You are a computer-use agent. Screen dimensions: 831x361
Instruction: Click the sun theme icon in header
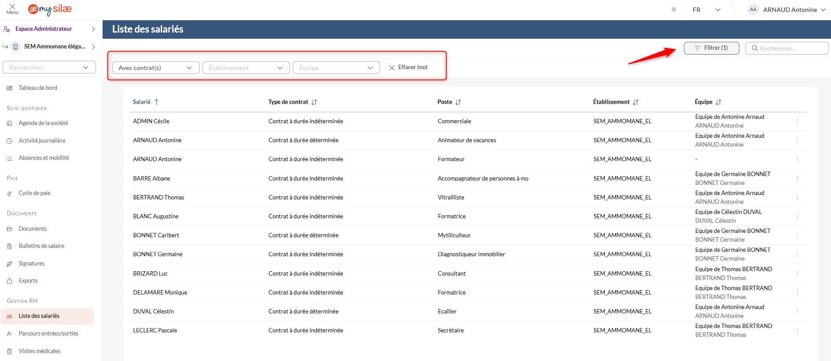click(x=673, y=9)
